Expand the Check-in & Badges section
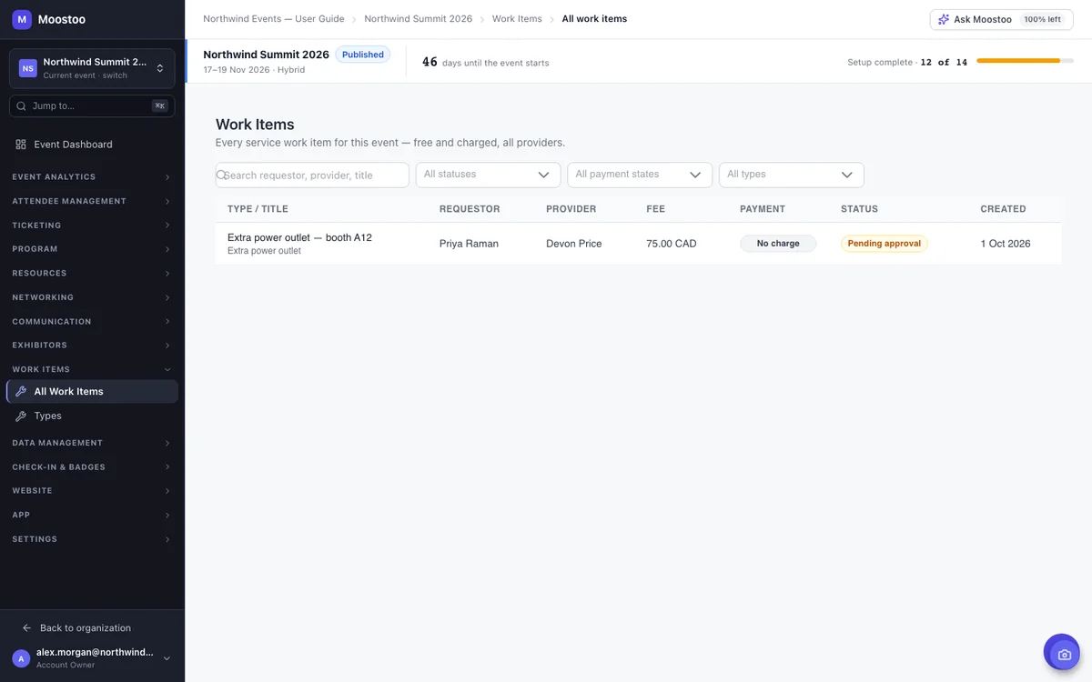 (91, 467)
